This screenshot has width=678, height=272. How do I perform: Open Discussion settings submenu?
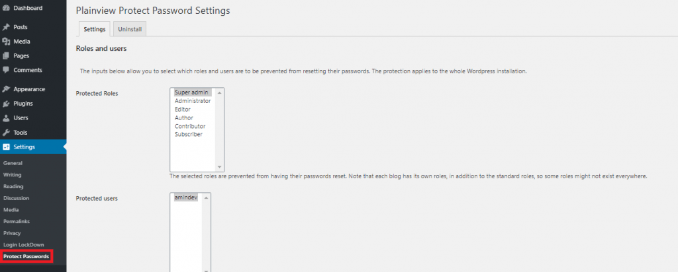(16, 198)
